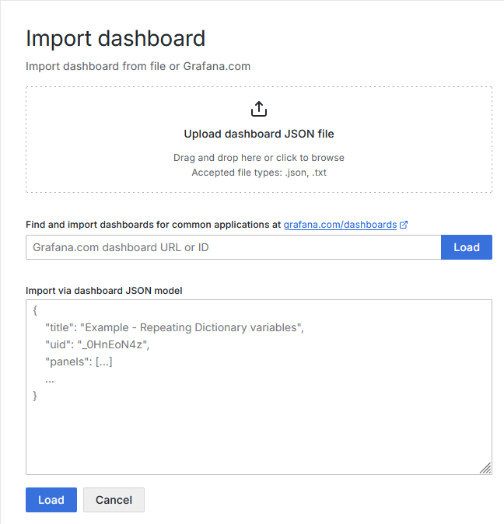The height and width of the screenshot is (524, 504).
Task: Click "Drag and drop here or click to browse"
Action: click(259, 158)
